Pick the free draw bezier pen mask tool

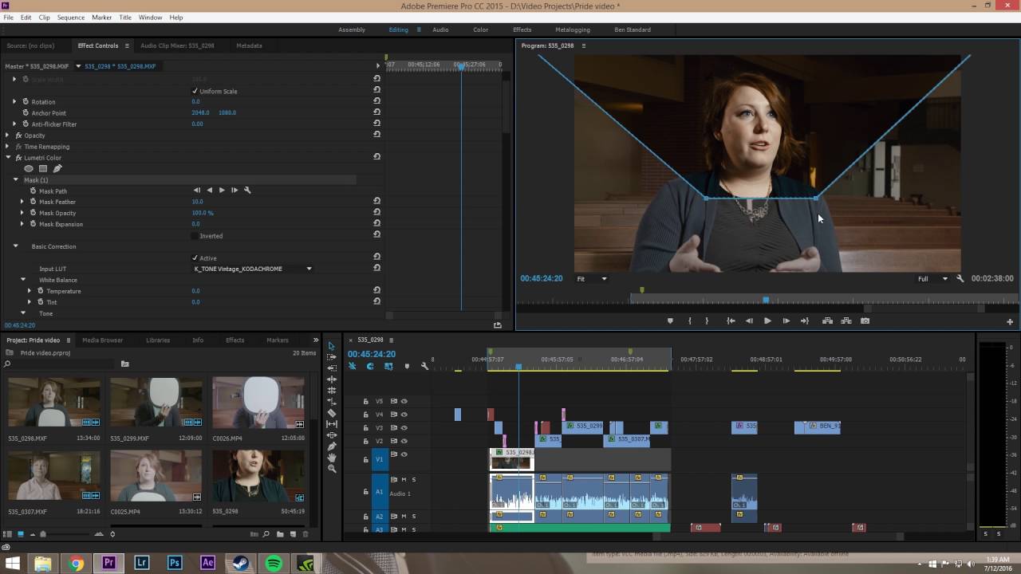57,169
